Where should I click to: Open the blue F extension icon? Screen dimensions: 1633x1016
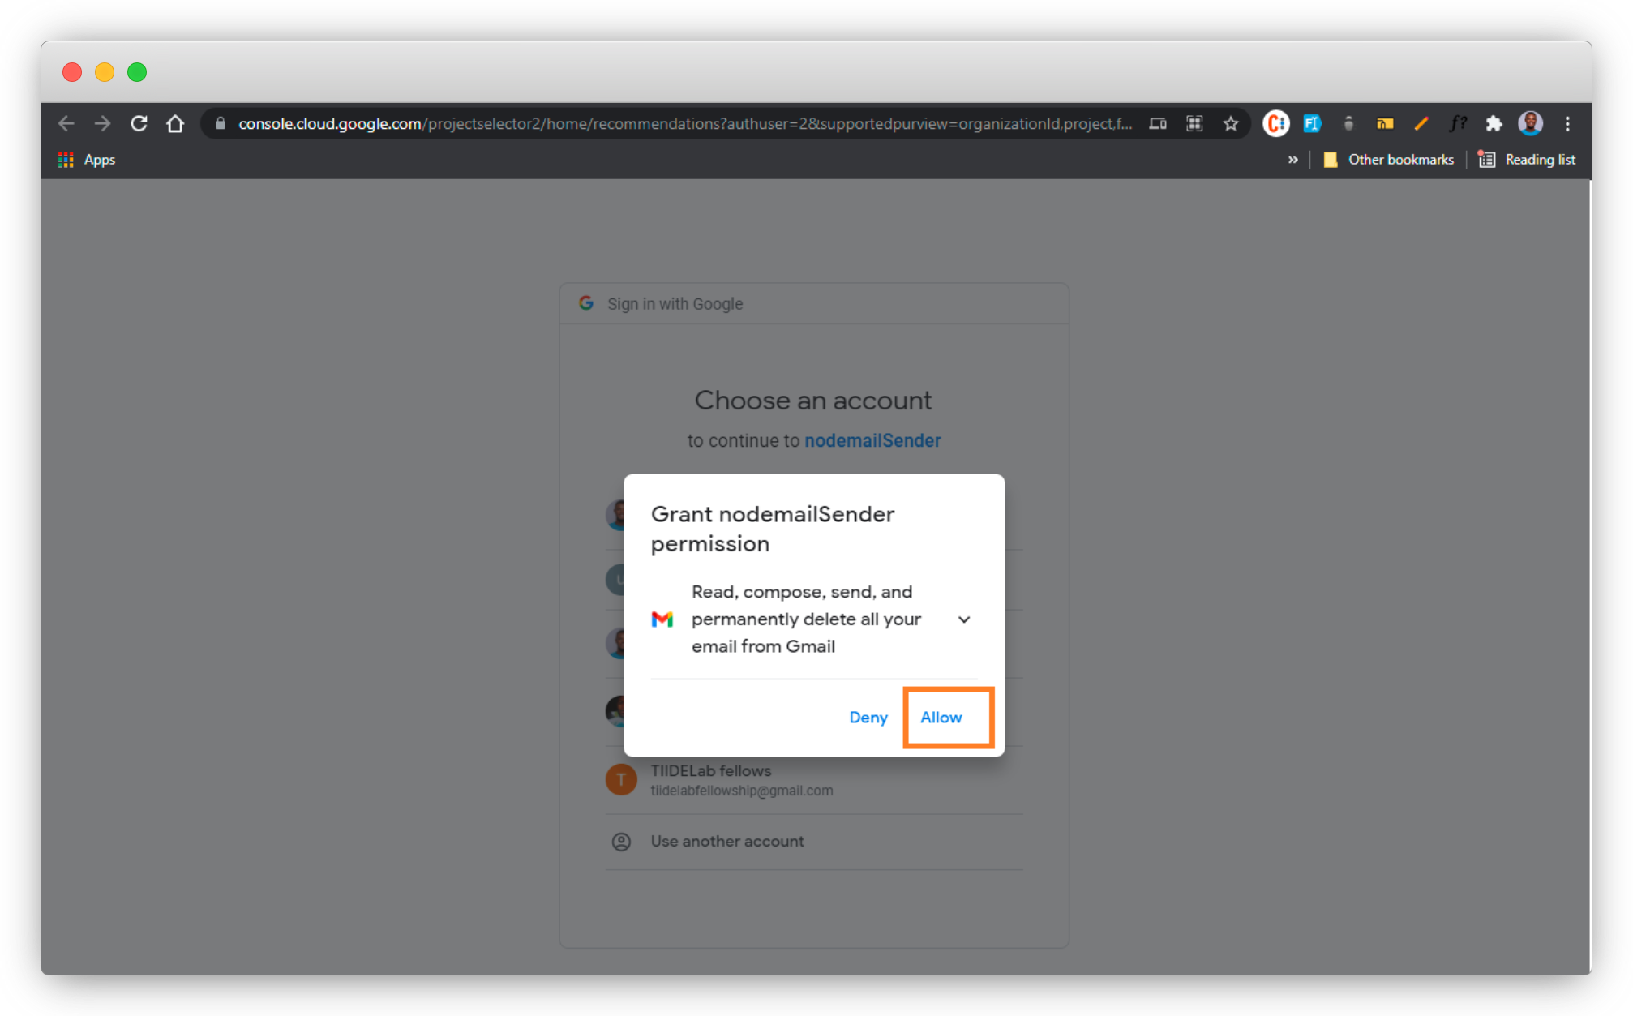(x=1312, y=123)
